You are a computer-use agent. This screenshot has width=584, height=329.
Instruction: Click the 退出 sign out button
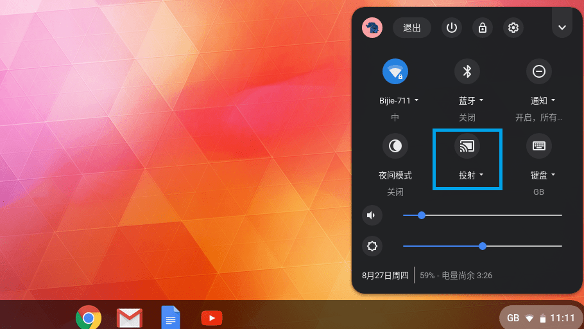pos(412,28)
